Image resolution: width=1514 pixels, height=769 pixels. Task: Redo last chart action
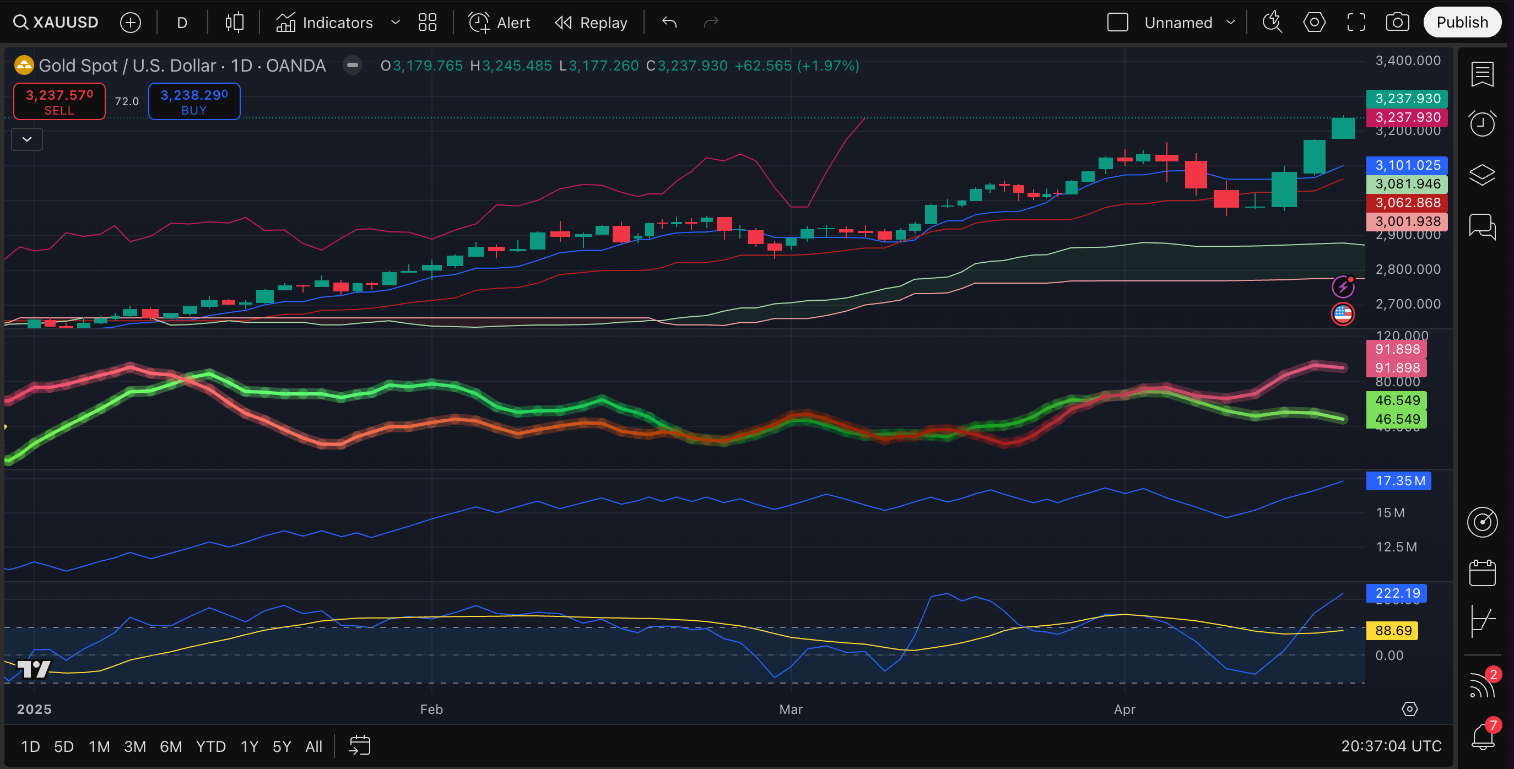click(x=711, y=23)
